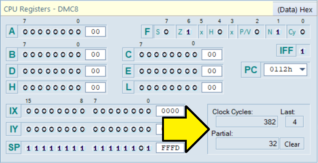Toggle bit 7 of register B
The image size is (318, 163).
pyautogui.click(x=25, y=54)
